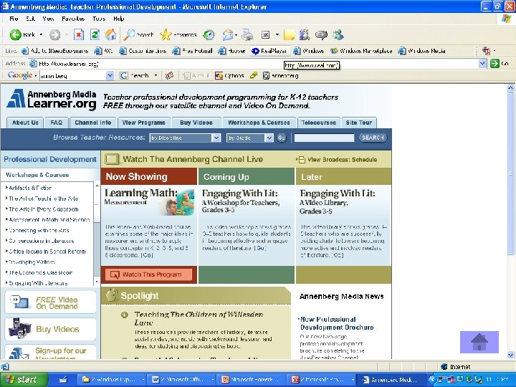Switch to Microsoft Office Word taskbar item
516x387 pixels.
(x=181, y=380)
